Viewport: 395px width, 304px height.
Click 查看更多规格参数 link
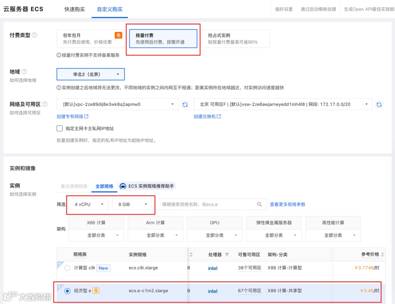pos(288,204)
